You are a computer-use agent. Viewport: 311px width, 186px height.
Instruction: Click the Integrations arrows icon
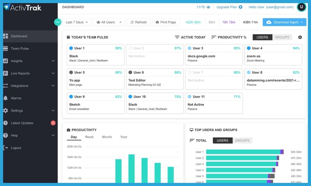coord(6,86)
